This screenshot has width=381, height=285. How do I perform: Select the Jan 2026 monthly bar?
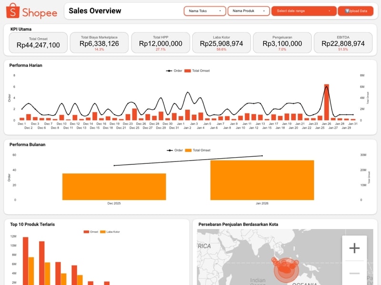pyautogui.click(x=262, y=180)
